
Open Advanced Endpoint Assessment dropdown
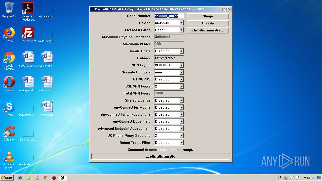(181, 128)
